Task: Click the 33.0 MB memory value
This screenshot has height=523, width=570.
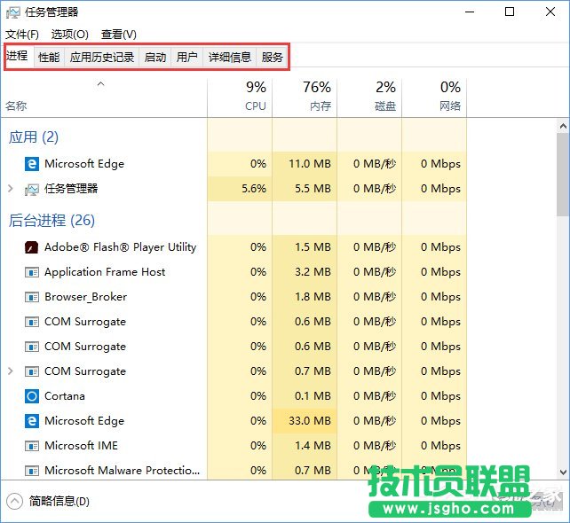Action: (x=310, y=421)
